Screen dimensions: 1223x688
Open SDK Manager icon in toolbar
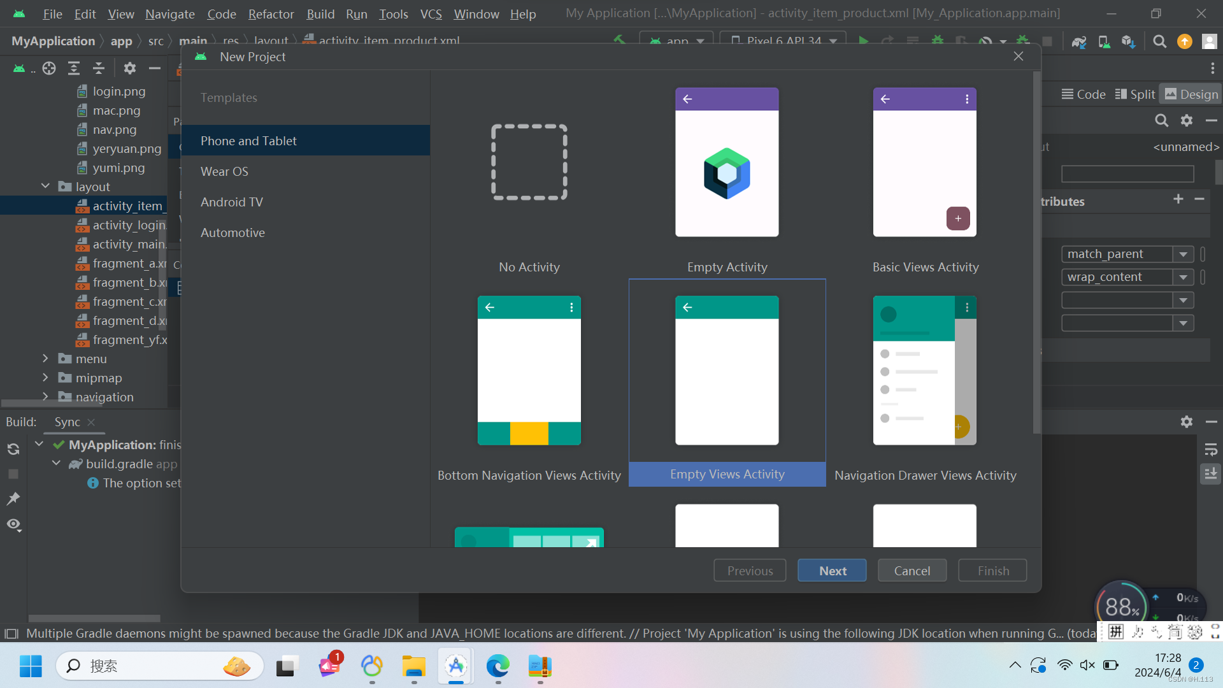(x=1128, y=42)
